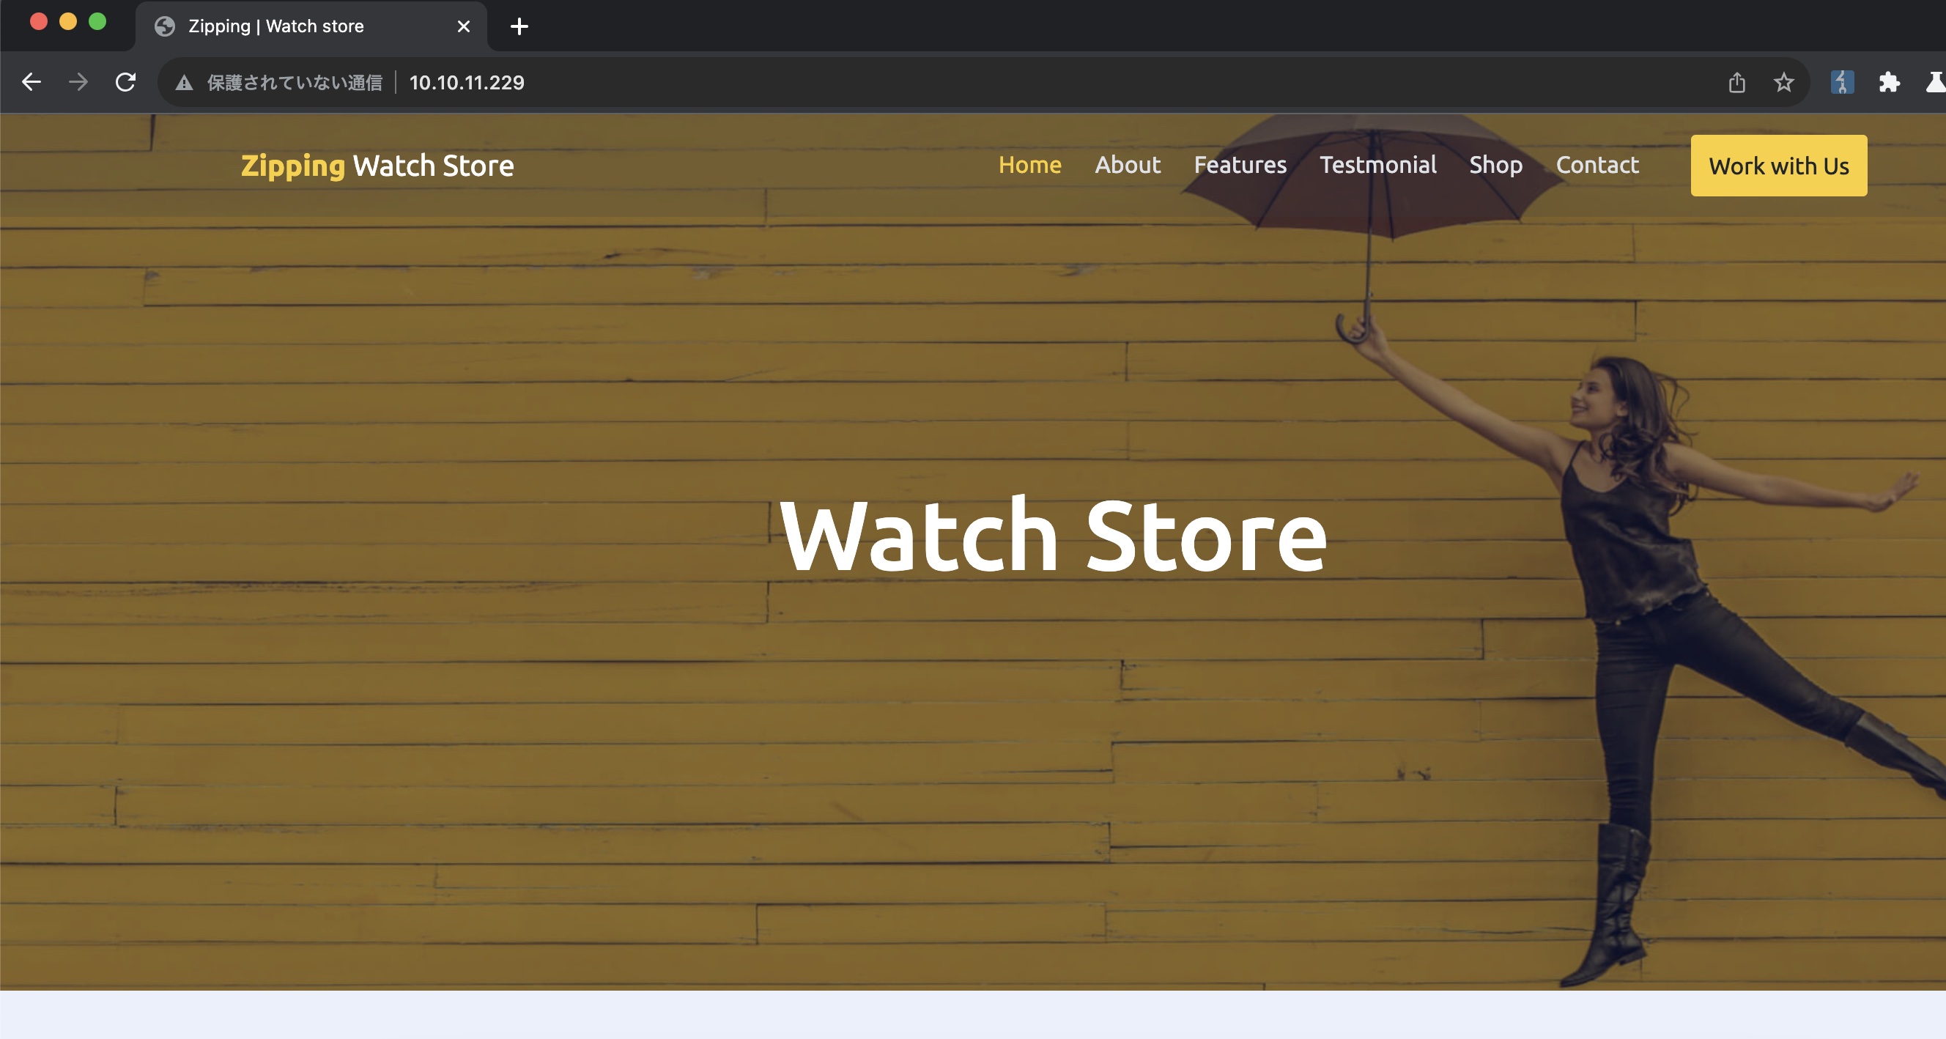
Task: Click the forward navigation arrow
Action: [78, 81]
